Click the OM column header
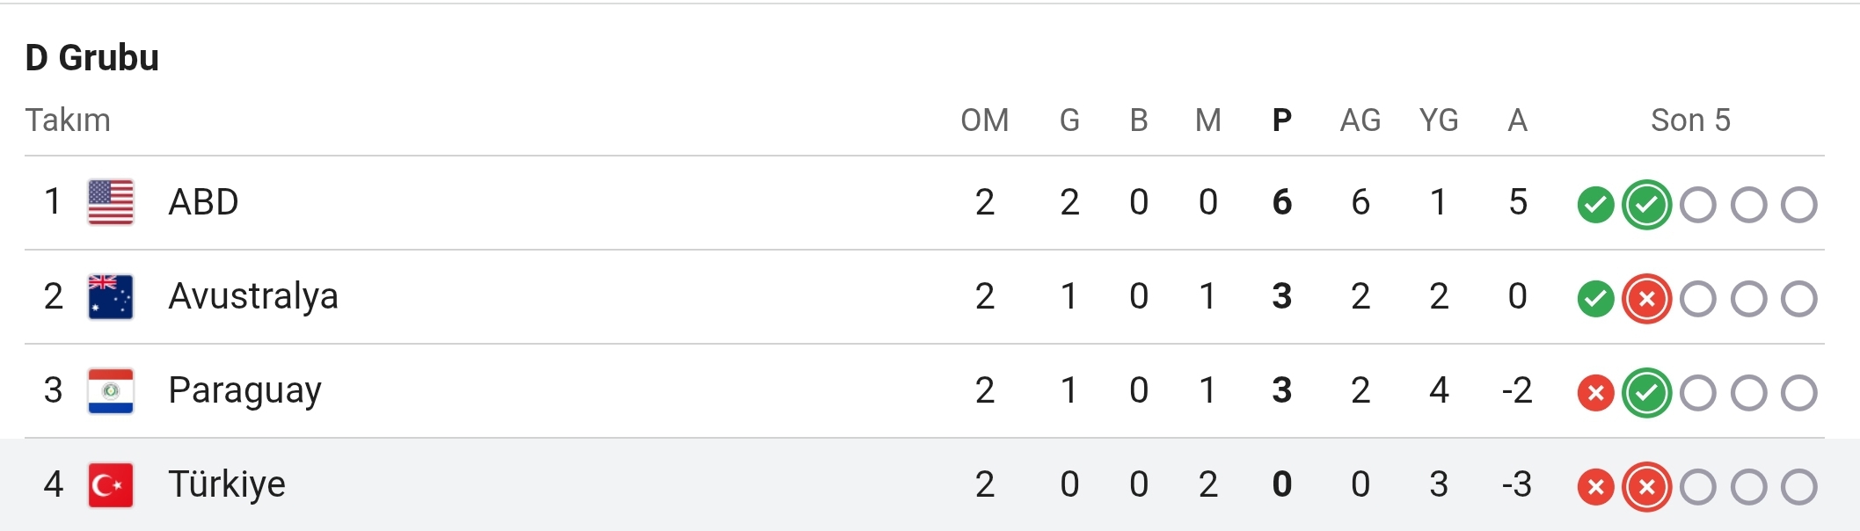The height and width of the screenshot is (531, 1860). coord(985,120)
